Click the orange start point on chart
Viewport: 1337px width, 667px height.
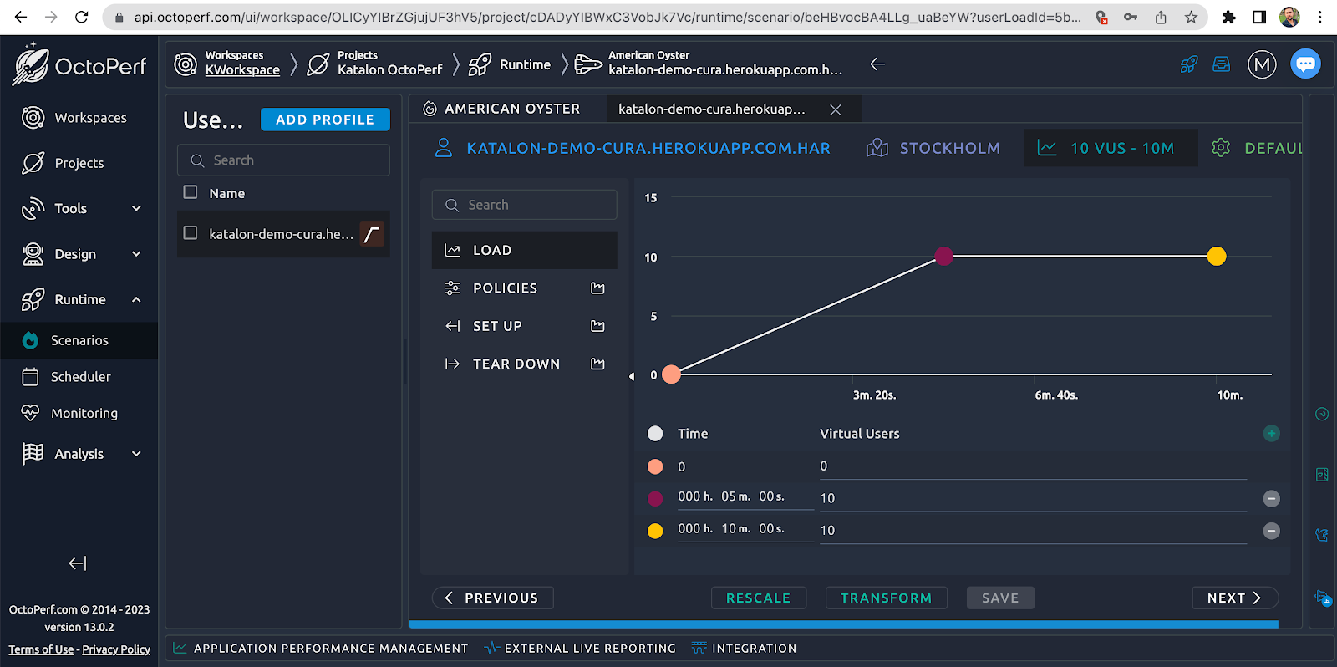[x=671, y=374]
